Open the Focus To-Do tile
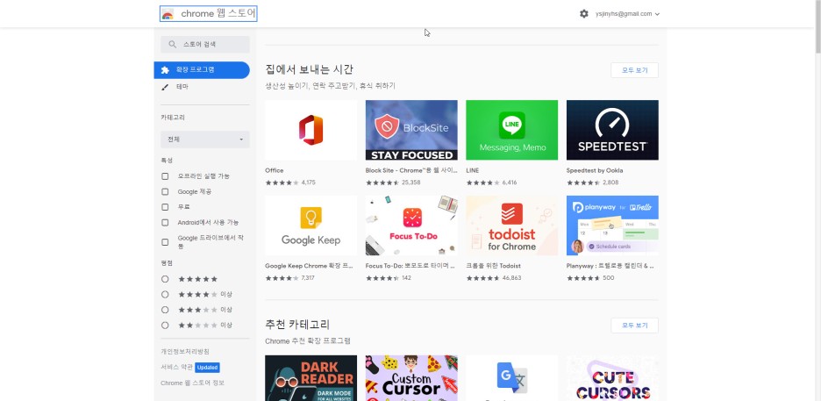The width and height of the screenshot is (821, 401). tap(411, 226)
